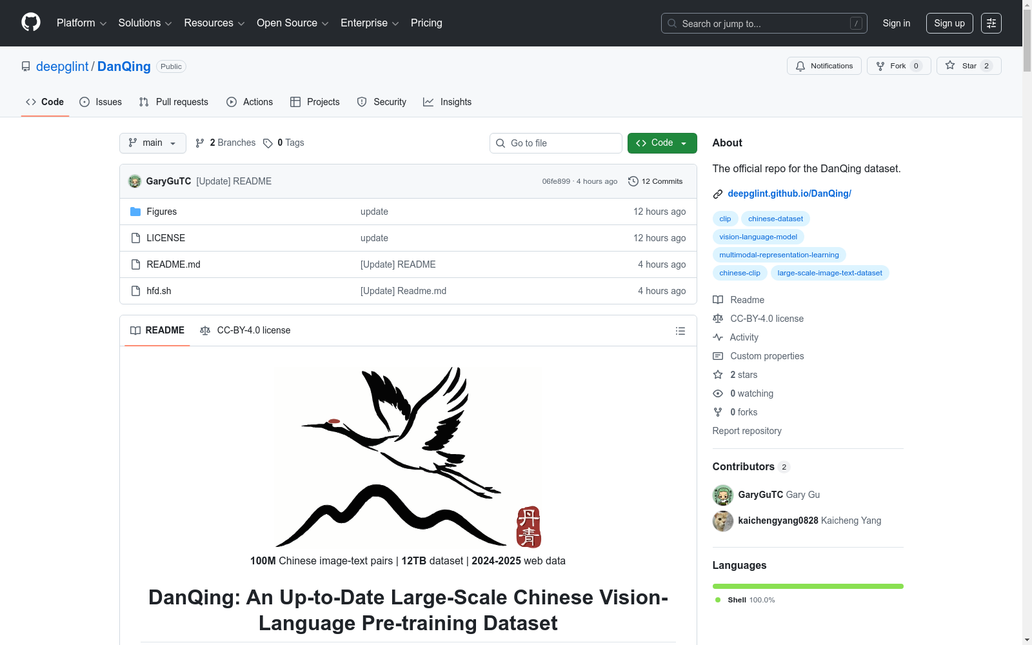Image resolution: width=1032 pixels, height=645 pixels.
Task: Click the Custom properties note icon
Action: (718, 356)
